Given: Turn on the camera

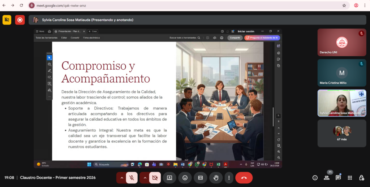Looking at the screenshot, I should coord(155,178).
